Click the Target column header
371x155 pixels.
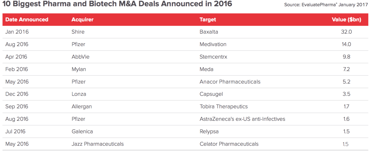208,20
